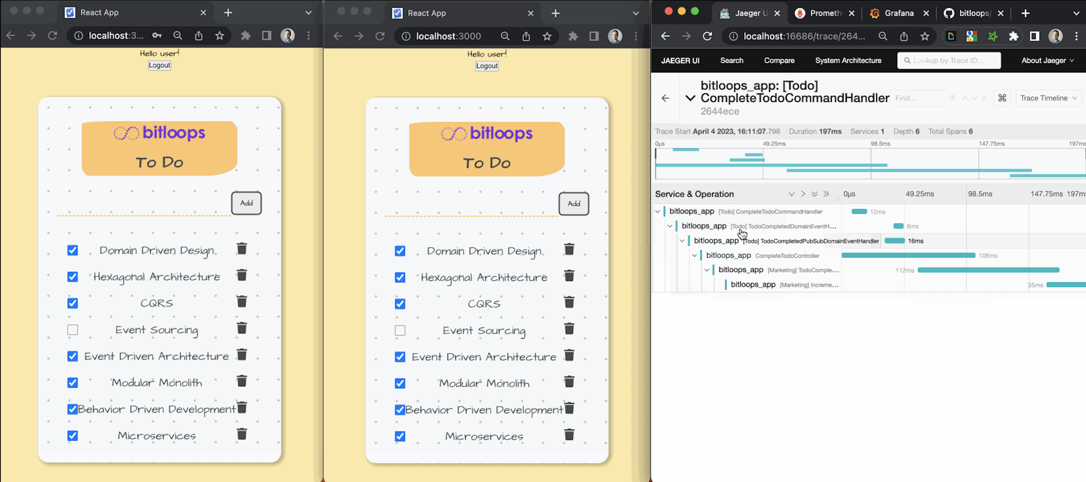This screenshot has height=482, width=1086.
Task: Click Logout in middle window
Action: (486, 66)
